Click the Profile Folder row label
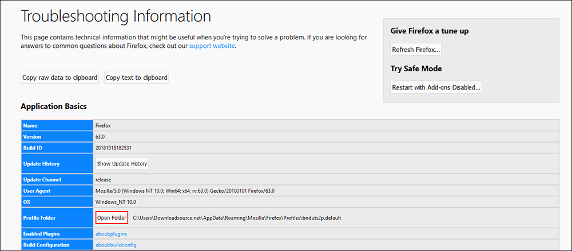 pyautogui.click(x=57, y=218)
